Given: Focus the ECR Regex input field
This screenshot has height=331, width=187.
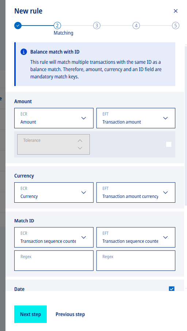Looking at the screenshot, I should 54,261.
